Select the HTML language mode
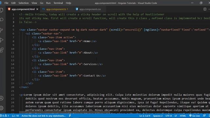The image size is (210, 118). coord(183,116)
